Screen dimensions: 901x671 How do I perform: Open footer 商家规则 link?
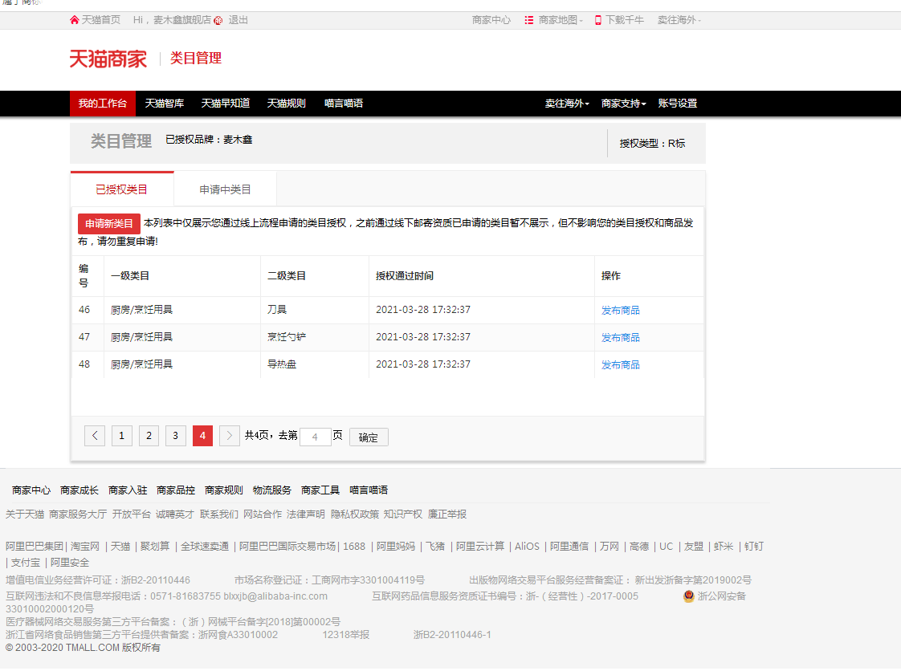[224, 490]
